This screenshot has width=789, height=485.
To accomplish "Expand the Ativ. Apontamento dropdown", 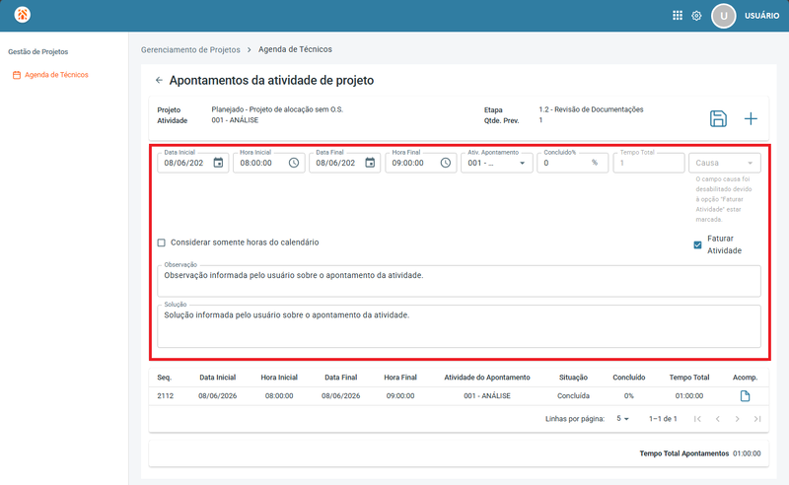I will click(x=497, y=163).
